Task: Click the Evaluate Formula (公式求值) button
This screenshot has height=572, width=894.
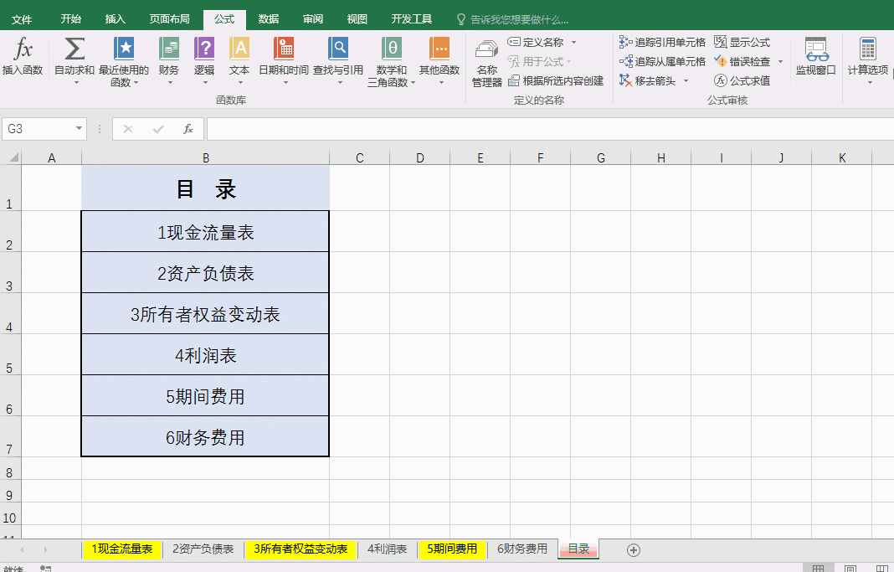Action: click(742, 81)
